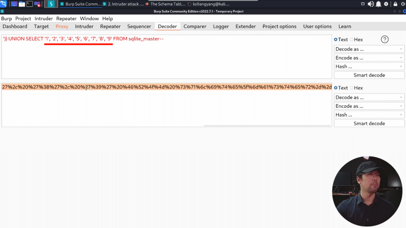This screenshot has height=228, width=406.
Task: Open the Intruder menu in menu bar
Action: click(x=44, y=19)
